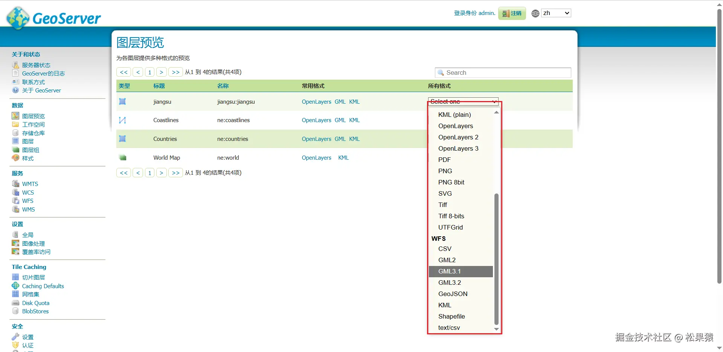Click the About GeoServer icon
This screenshot has height=352, width=723.
tap(15, 90)
